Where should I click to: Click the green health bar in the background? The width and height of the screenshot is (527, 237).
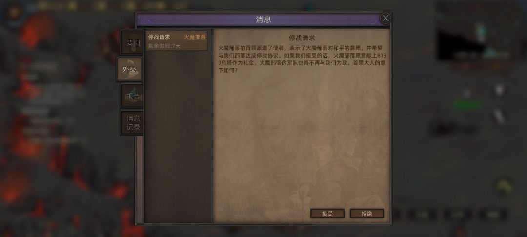[x=467, y=105]
